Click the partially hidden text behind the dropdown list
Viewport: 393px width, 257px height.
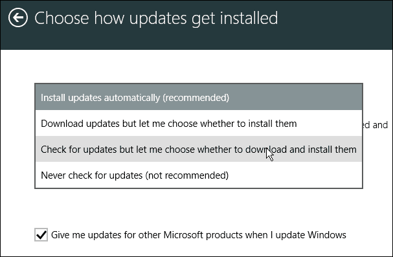(x=376, y=125)
